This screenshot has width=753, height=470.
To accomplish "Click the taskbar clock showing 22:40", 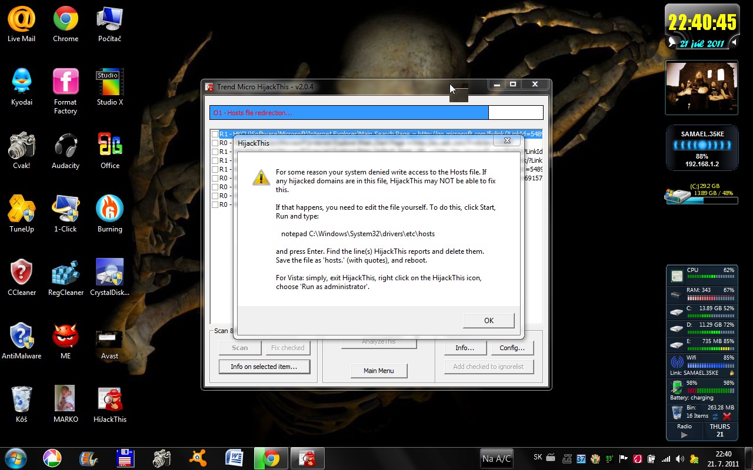I will click(723, 459).
